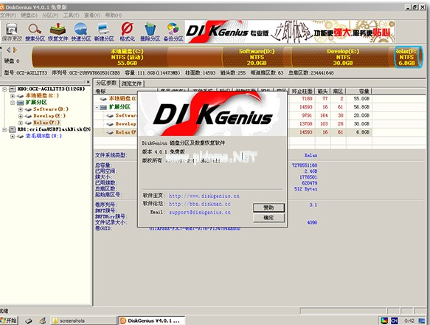
Task: Select 扩展分区 in the left tree
Action: [36, 102]
